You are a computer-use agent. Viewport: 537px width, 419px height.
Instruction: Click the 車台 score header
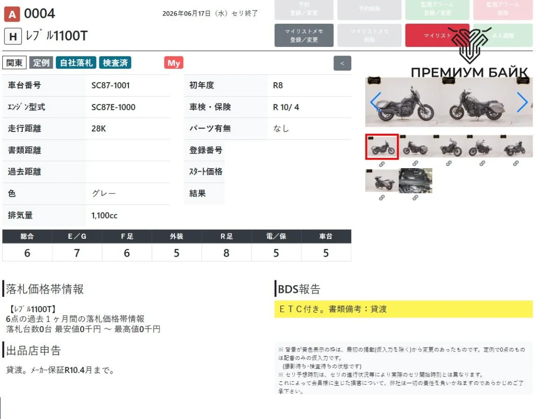pyautogui.click(x=326, y=237)
